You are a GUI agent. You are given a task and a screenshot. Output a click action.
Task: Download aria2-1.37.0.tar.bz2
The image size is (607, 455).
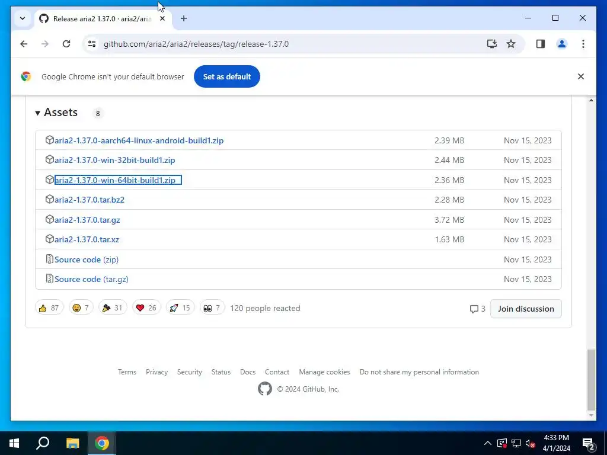click(90, 200)
